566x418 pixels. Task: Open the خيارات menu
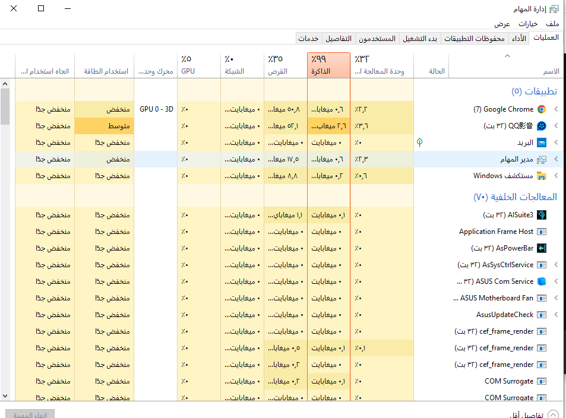tap(528, 24)
